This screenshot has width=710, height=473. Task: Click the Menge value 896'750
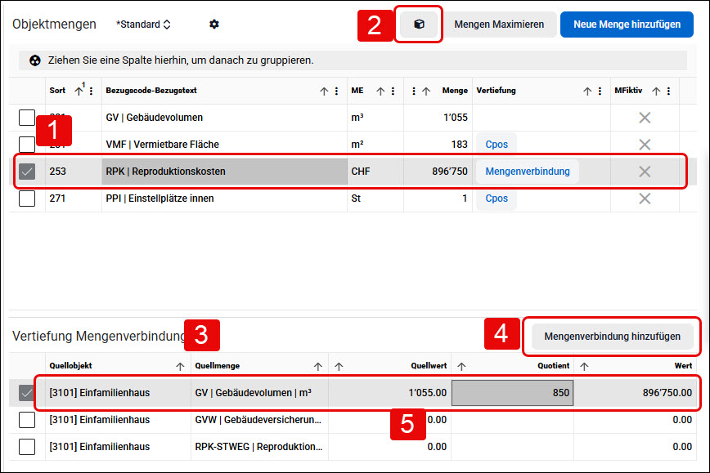(449, 172)
